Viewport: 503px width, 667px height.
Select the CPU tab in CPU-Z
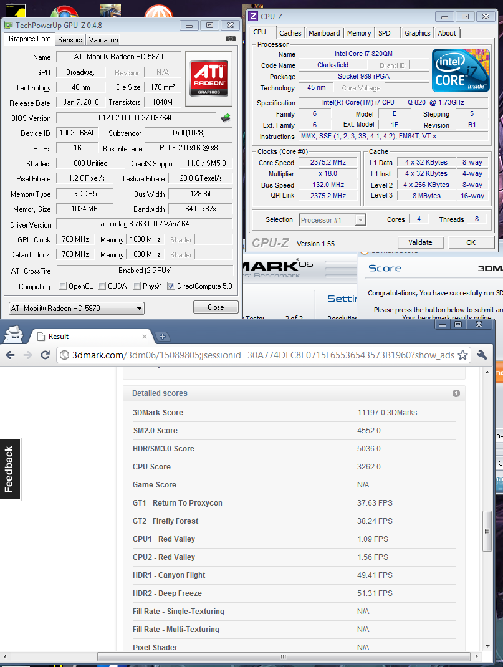coord(259,32)
